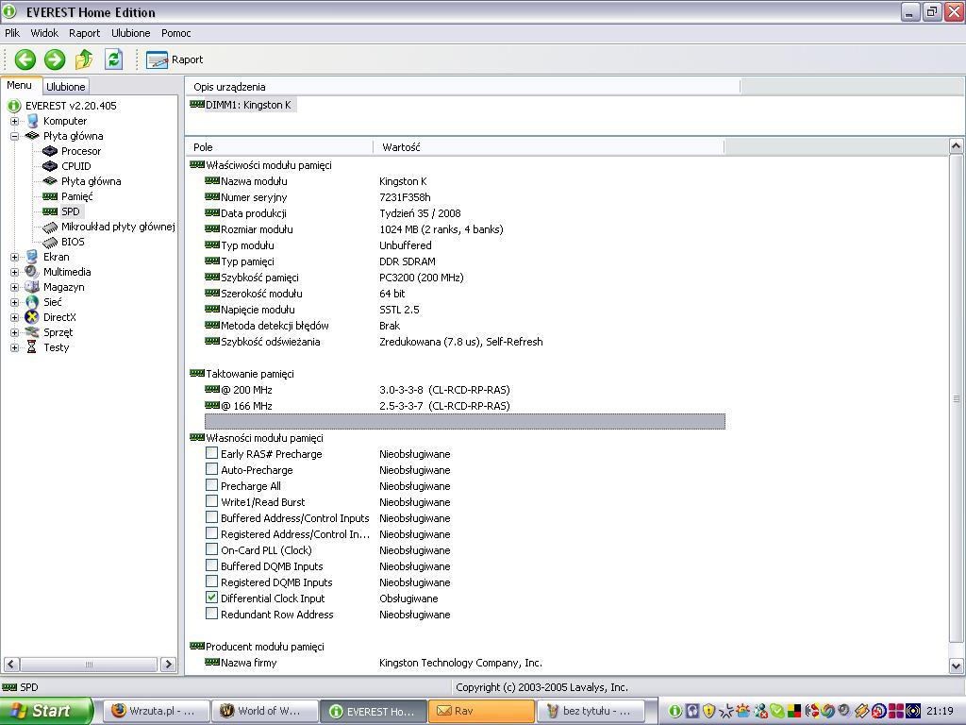
Task: Switch to the Ulubione sidebar tab
Action: tap(65, 87)
